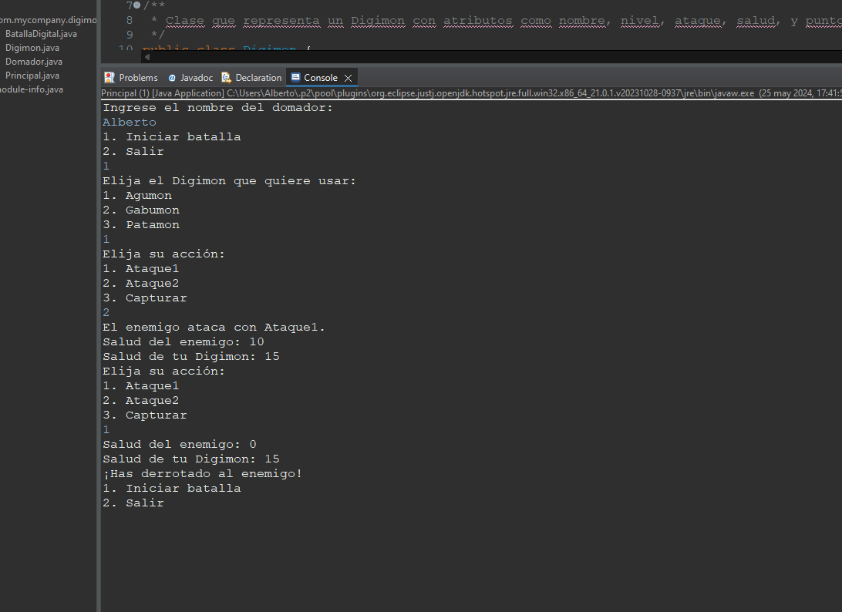Open BatallaDigital.java in the package explorer
This screenshot has width=842, height=612.
41,34
